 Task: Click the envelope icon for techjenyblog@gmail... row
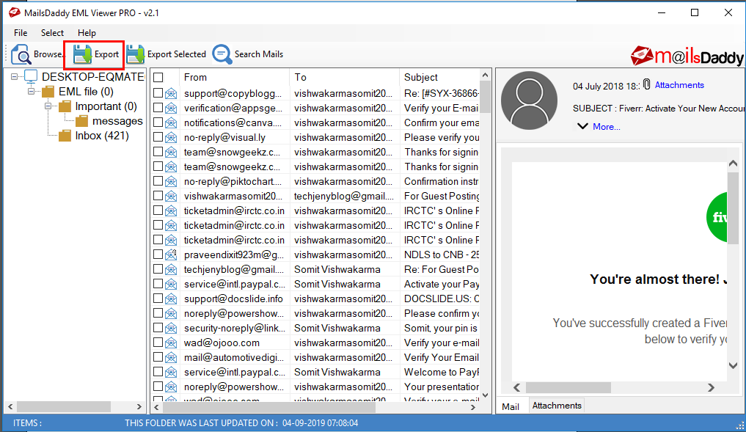171,270
